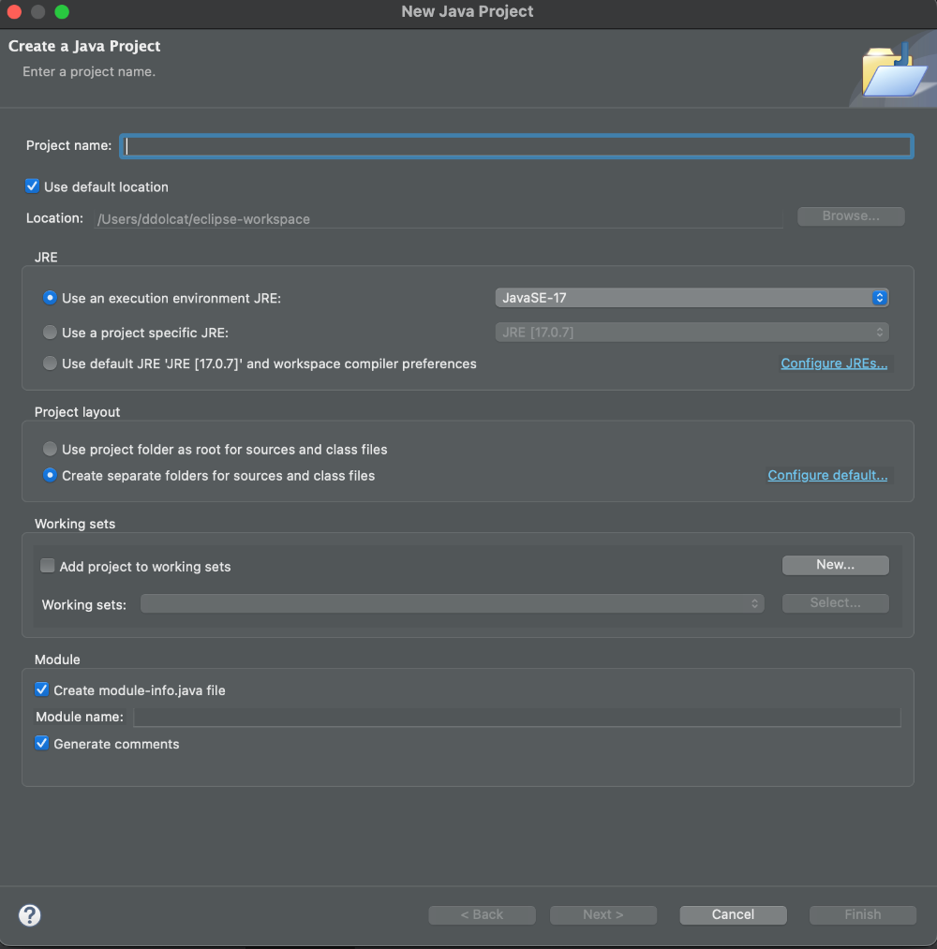Uncheck the Use default location checkbox
The image size is (937, 949).
(x=33, y=186)
